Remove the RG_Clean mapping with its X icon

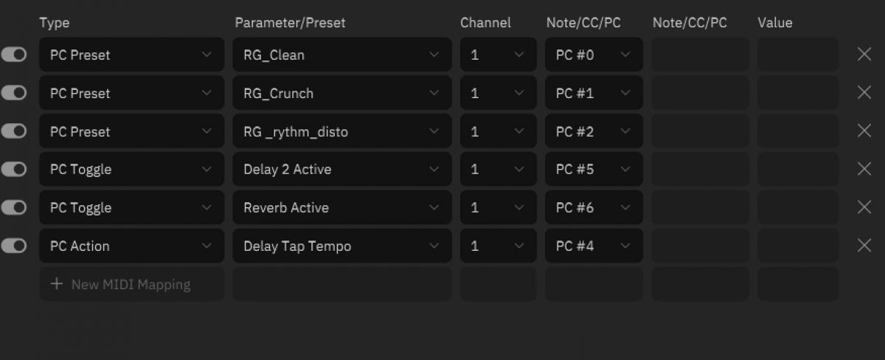coord(864,55)
